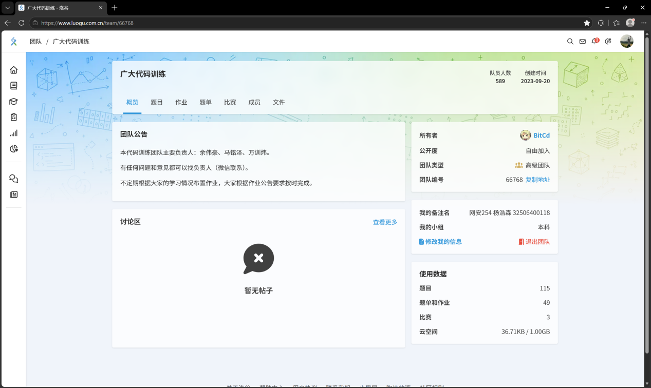This screenshot has width=651, height=388.
Task: Open the Luogu home sidebar icon
Action: (14, 70)
